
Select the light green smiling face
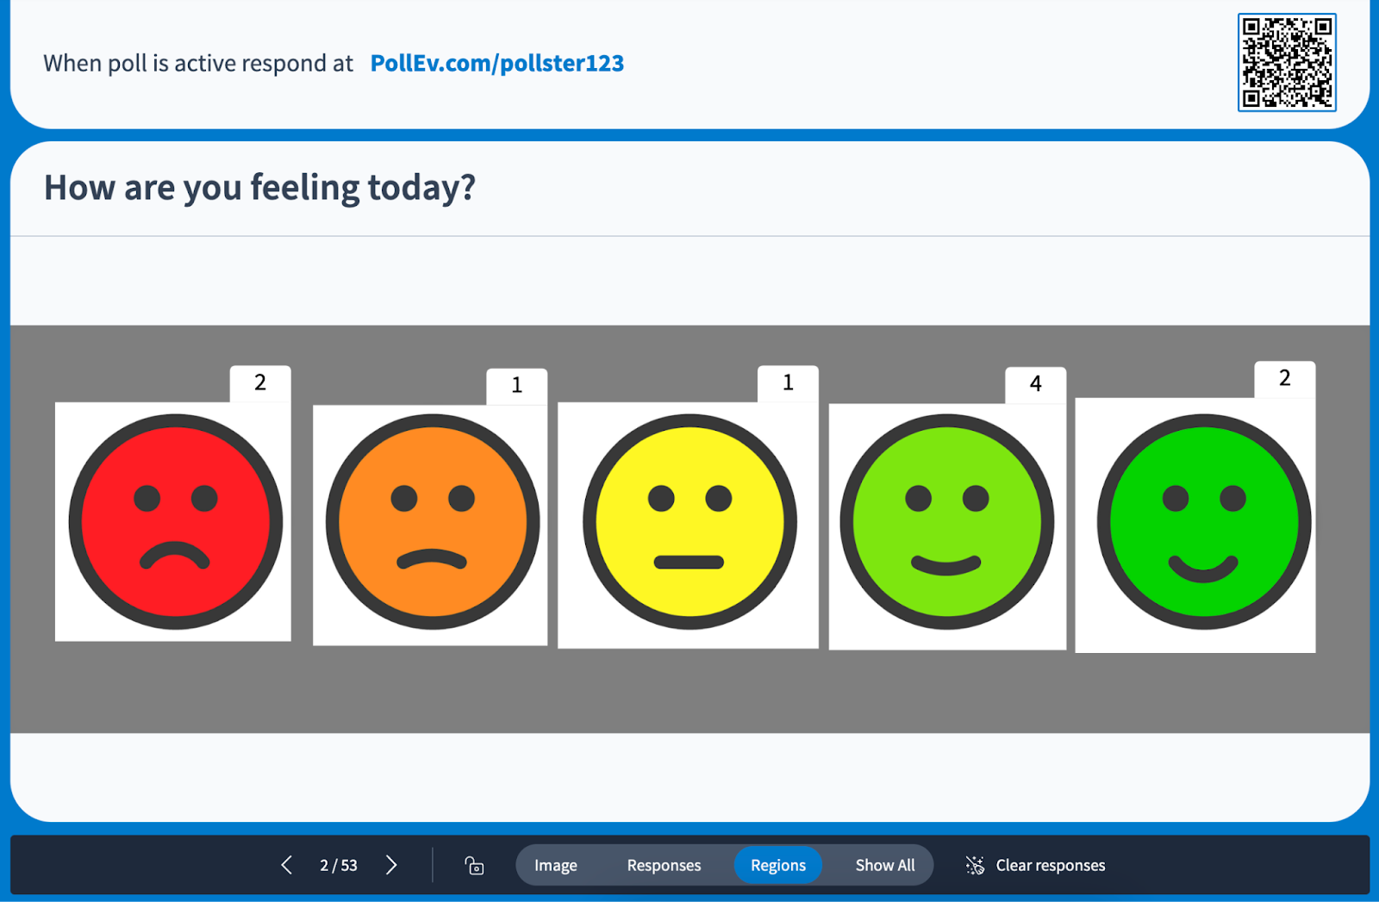[945, 519]
